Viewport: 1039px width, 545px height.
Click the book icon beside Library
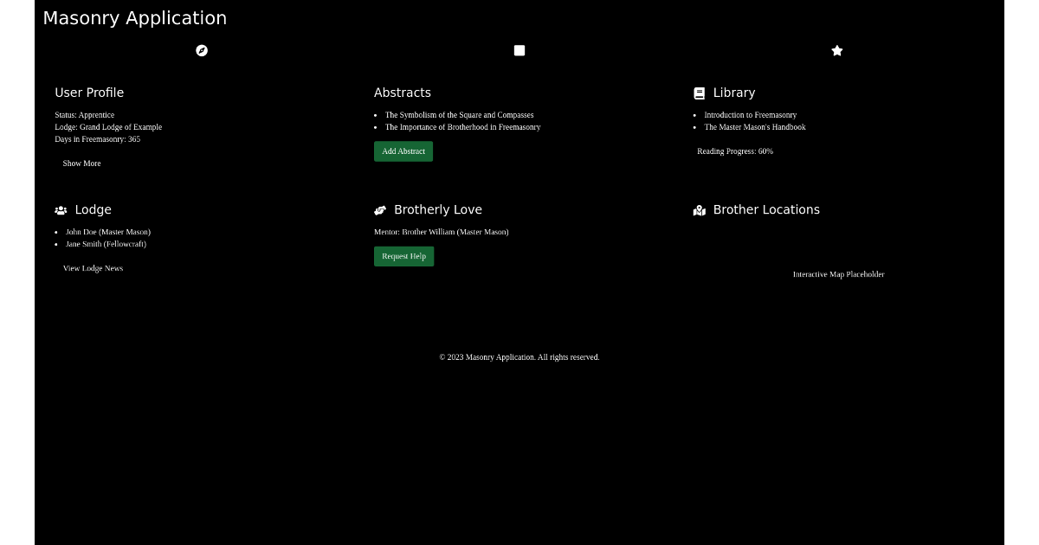[x=698, y=92]
